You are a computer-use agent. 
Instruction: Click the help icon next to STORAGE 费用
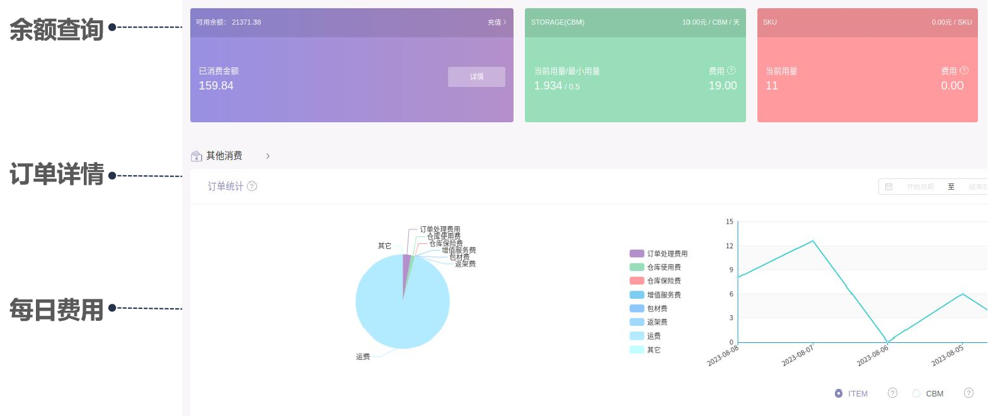point(731,71)
